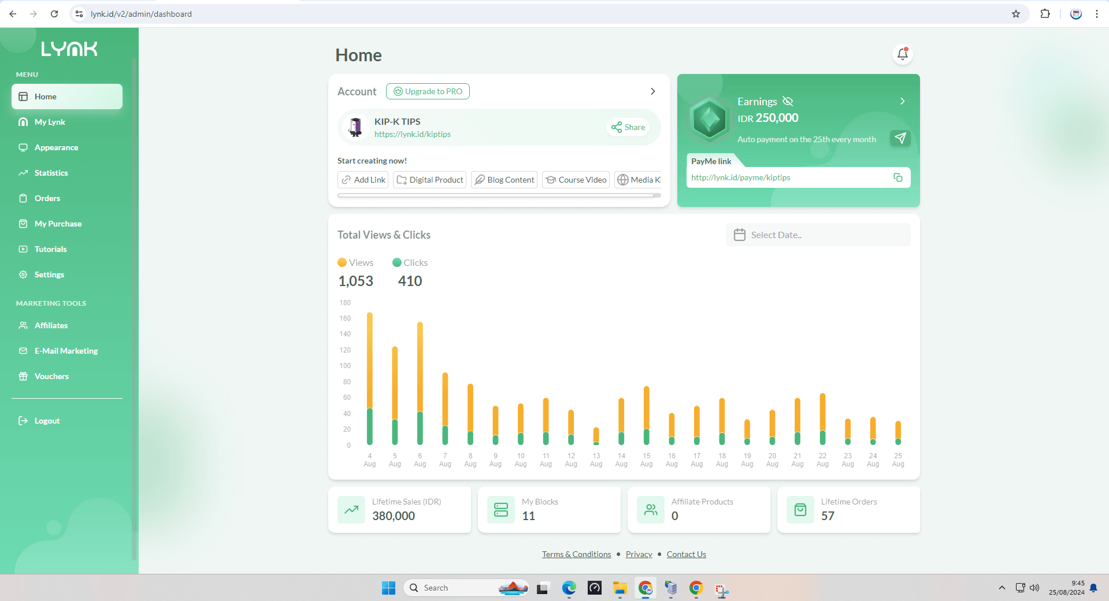The width and height of the screenshot is (1109, 601).
Task: Open the Terms & Conditions link
Action: click(576, 554)
